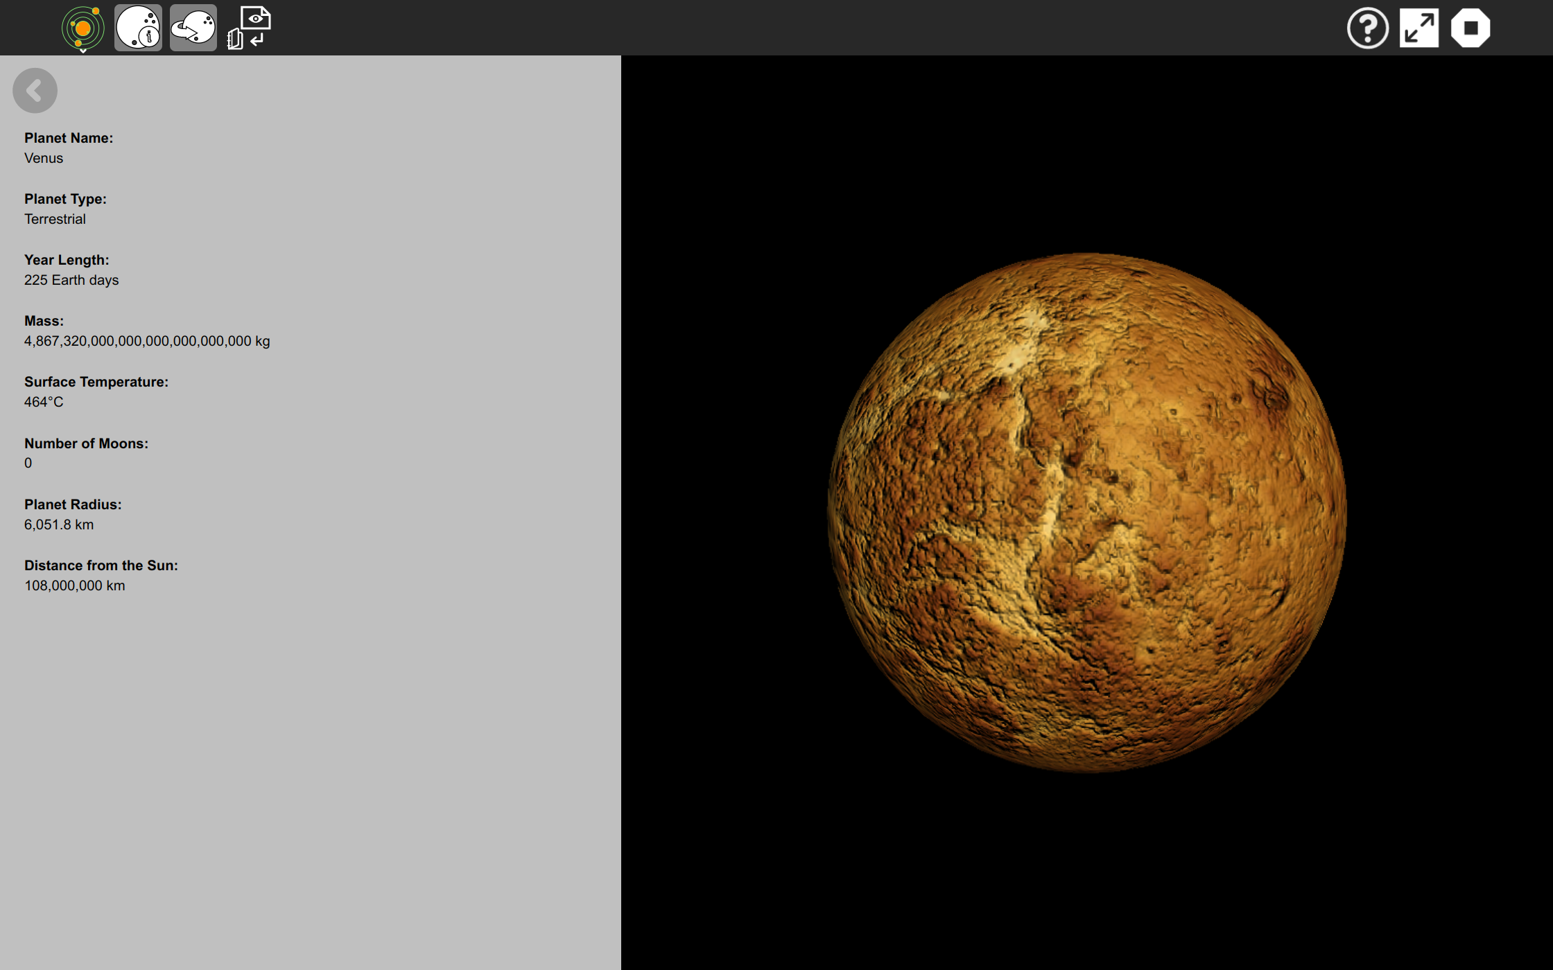Click the Surface Temperature heading

point(96,382)
